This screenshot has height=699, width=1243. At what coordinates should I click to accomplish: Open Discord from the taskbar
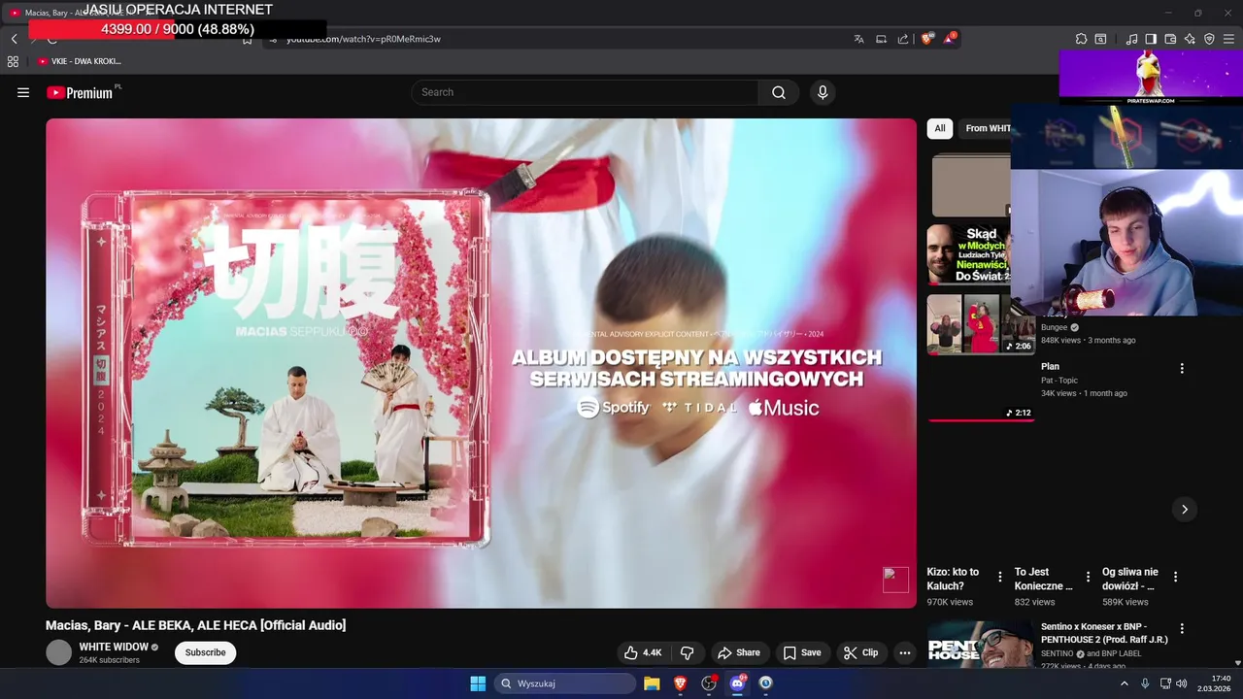[738, 683]
